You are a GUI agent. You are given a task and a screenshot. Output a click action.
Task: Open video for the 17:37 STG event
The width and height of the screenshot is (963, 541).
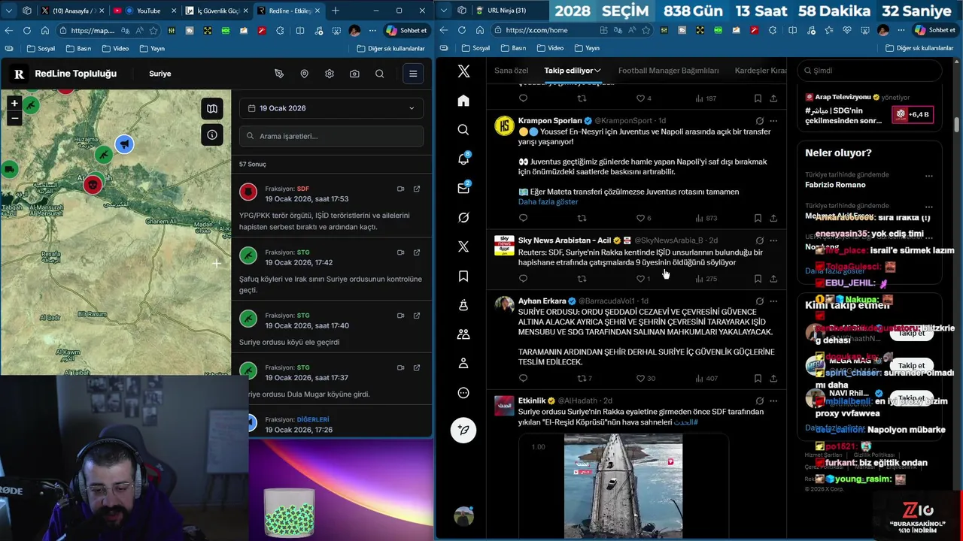pos(400,367)
